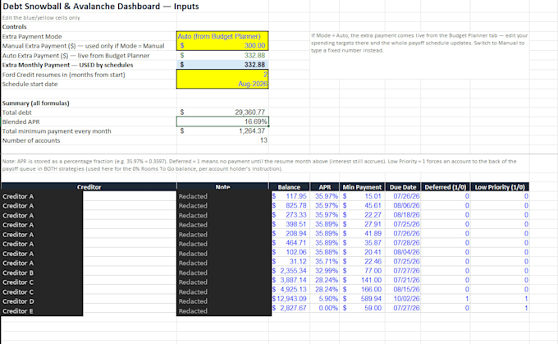Click the APR cell 35.88%
Image resolution: width=558 pixels, height=344 pixels.
click(325, 252)
